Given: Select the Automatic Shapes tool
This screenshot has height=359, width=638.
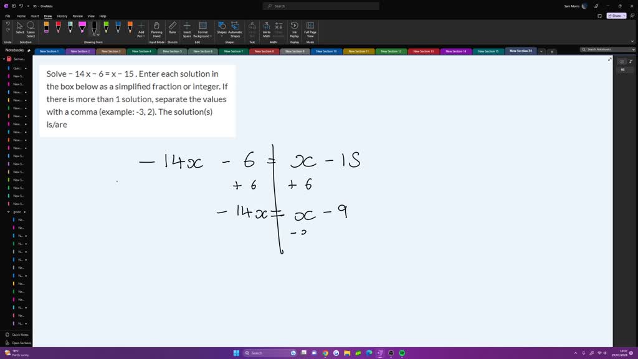Looking at the screenshot, I should [235, 28].
